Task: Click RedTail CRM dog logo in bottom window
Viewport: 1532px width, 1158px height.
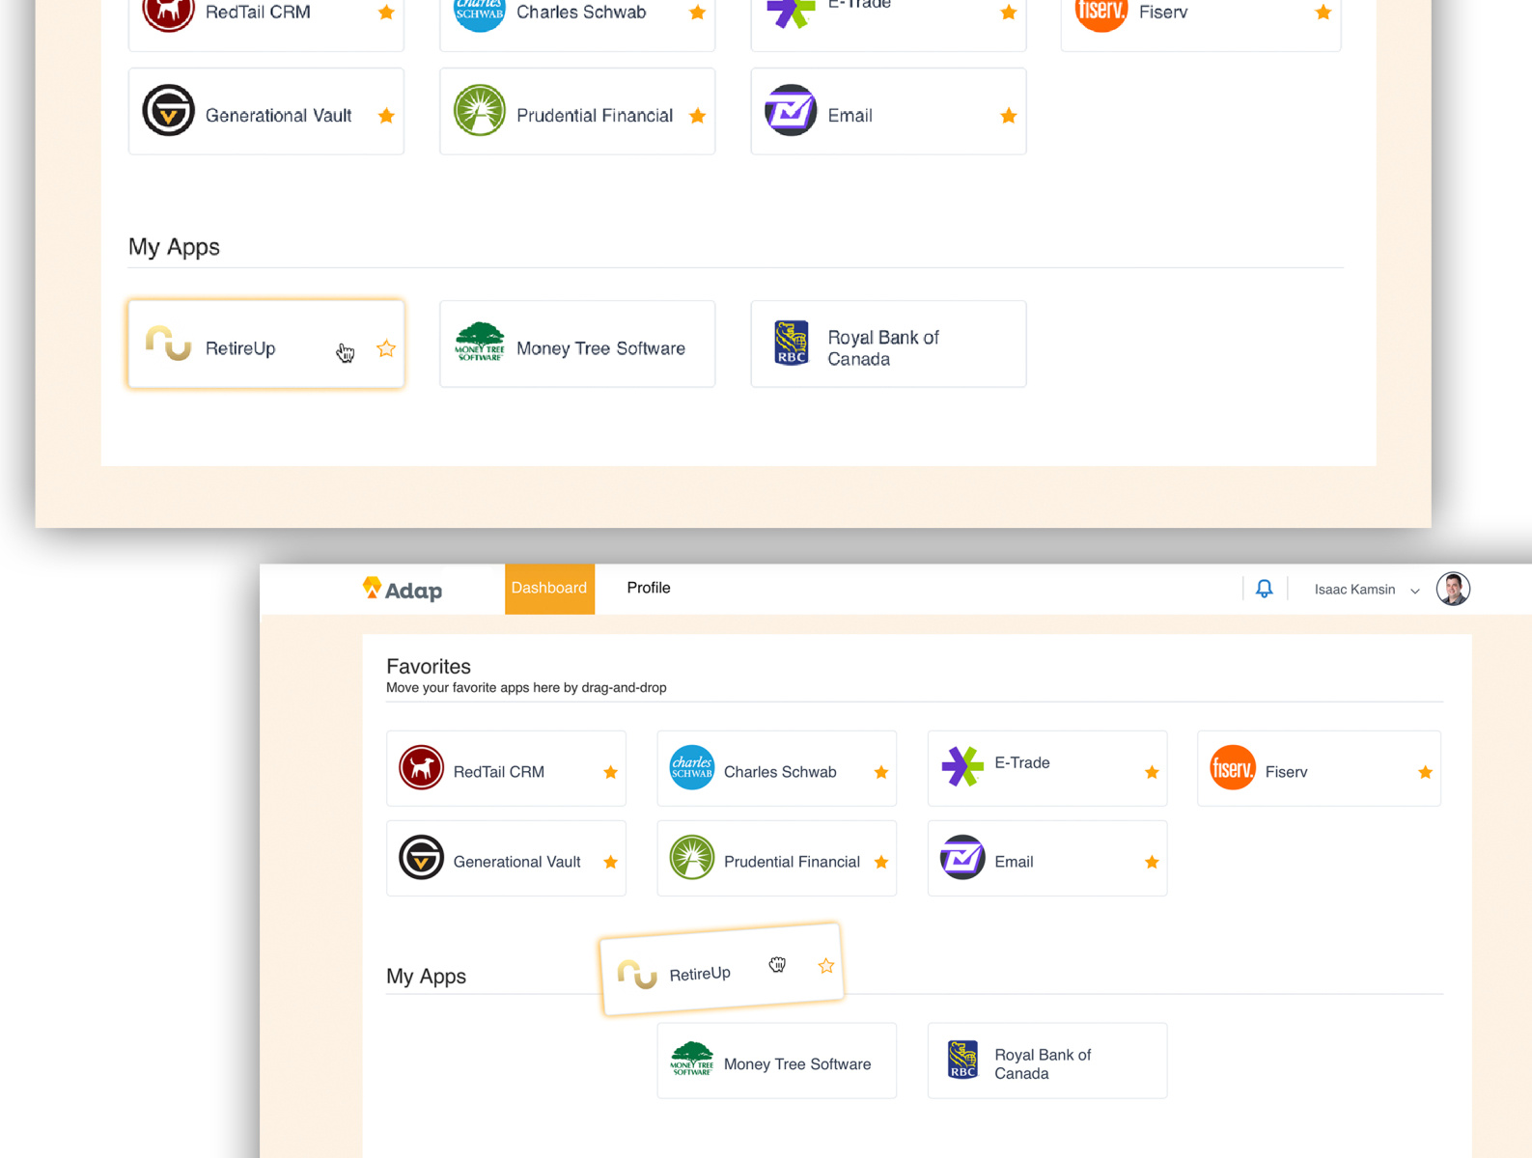Action: pyautogui.click(x=422, y=768)
